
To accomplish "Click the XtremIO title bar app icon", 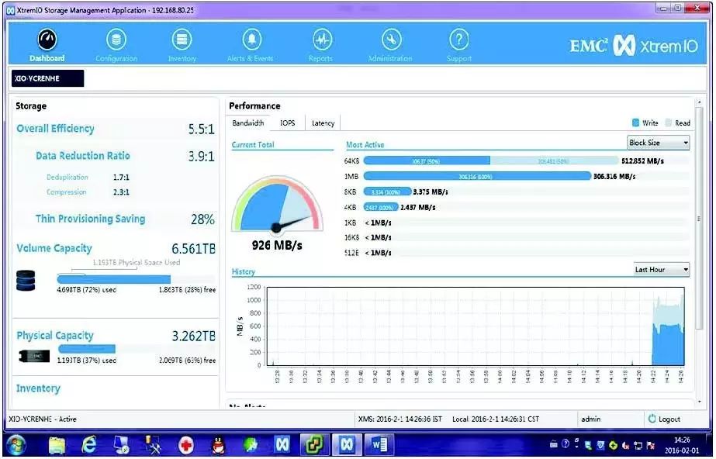I will (11, 10).
